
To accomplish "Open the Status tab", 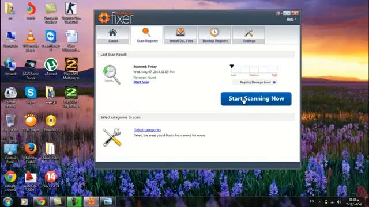I will click(113, 35).
